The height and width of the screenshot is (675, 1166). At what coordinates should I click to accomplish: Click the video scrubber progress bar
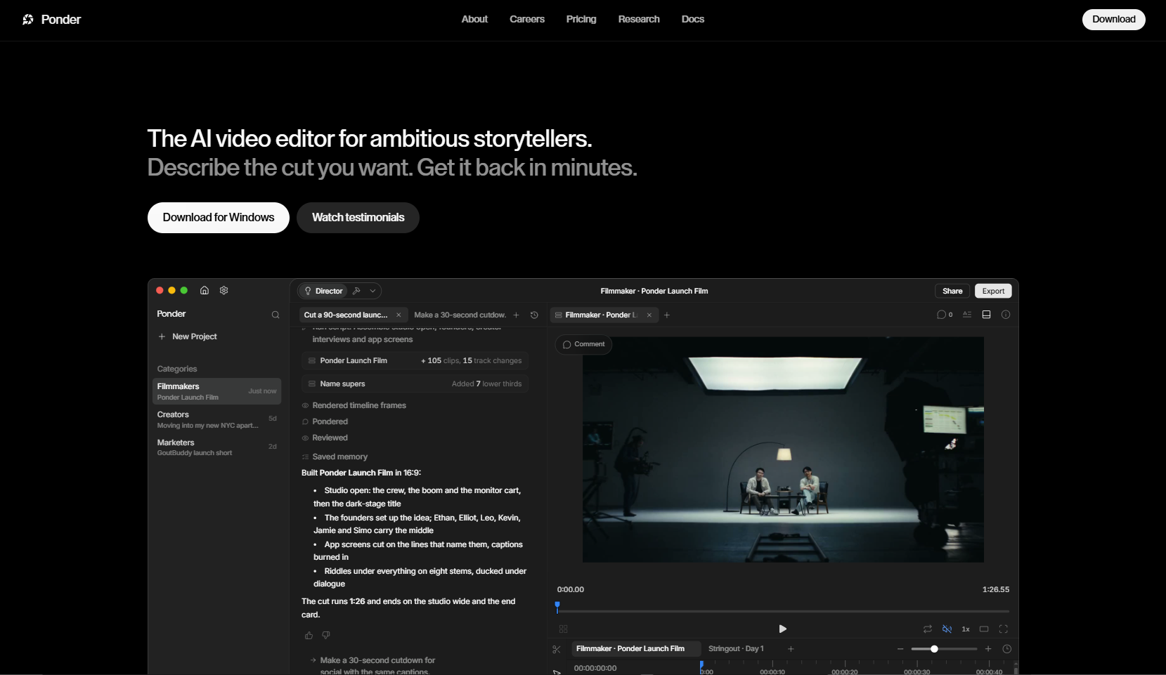[783, 612]
